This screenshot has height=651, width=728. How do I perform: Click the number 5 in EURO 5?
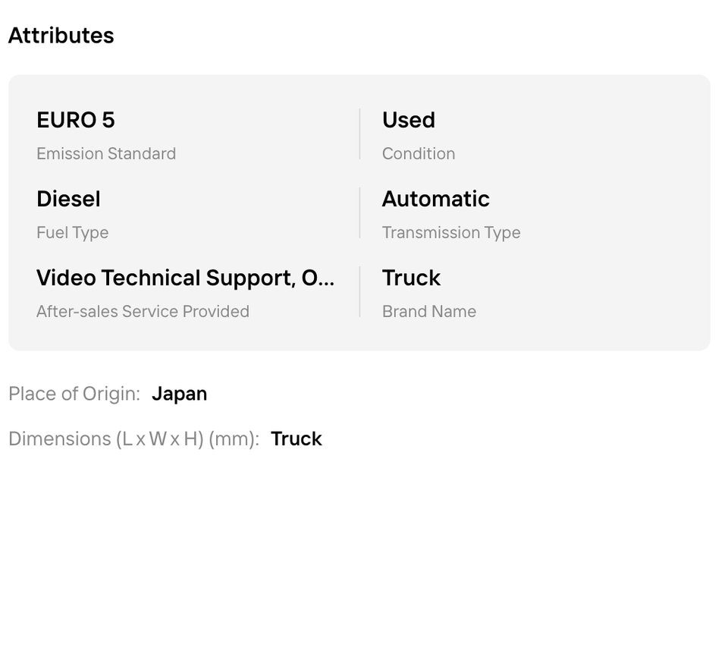tap(108, 120)
